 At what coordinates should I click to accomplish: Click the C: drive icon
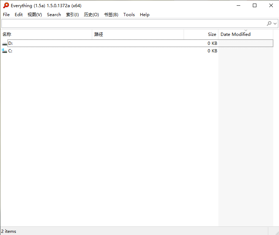(x=4, y=51)
